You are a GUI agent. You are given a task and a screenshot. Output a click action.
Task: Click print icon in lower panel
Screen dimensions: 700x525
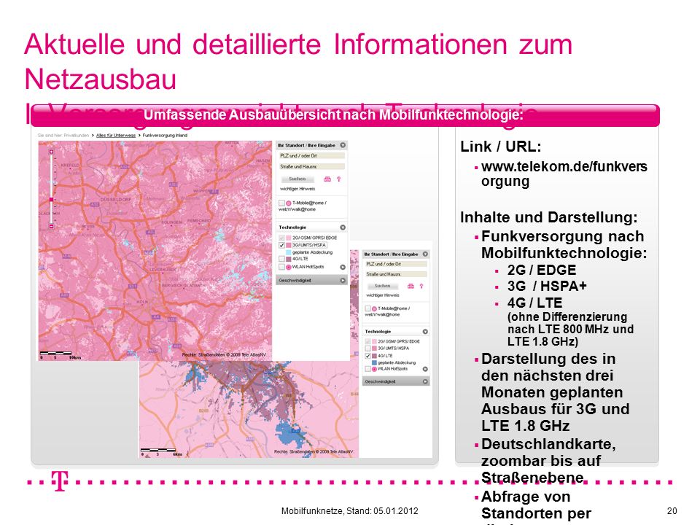click(411, 286)
